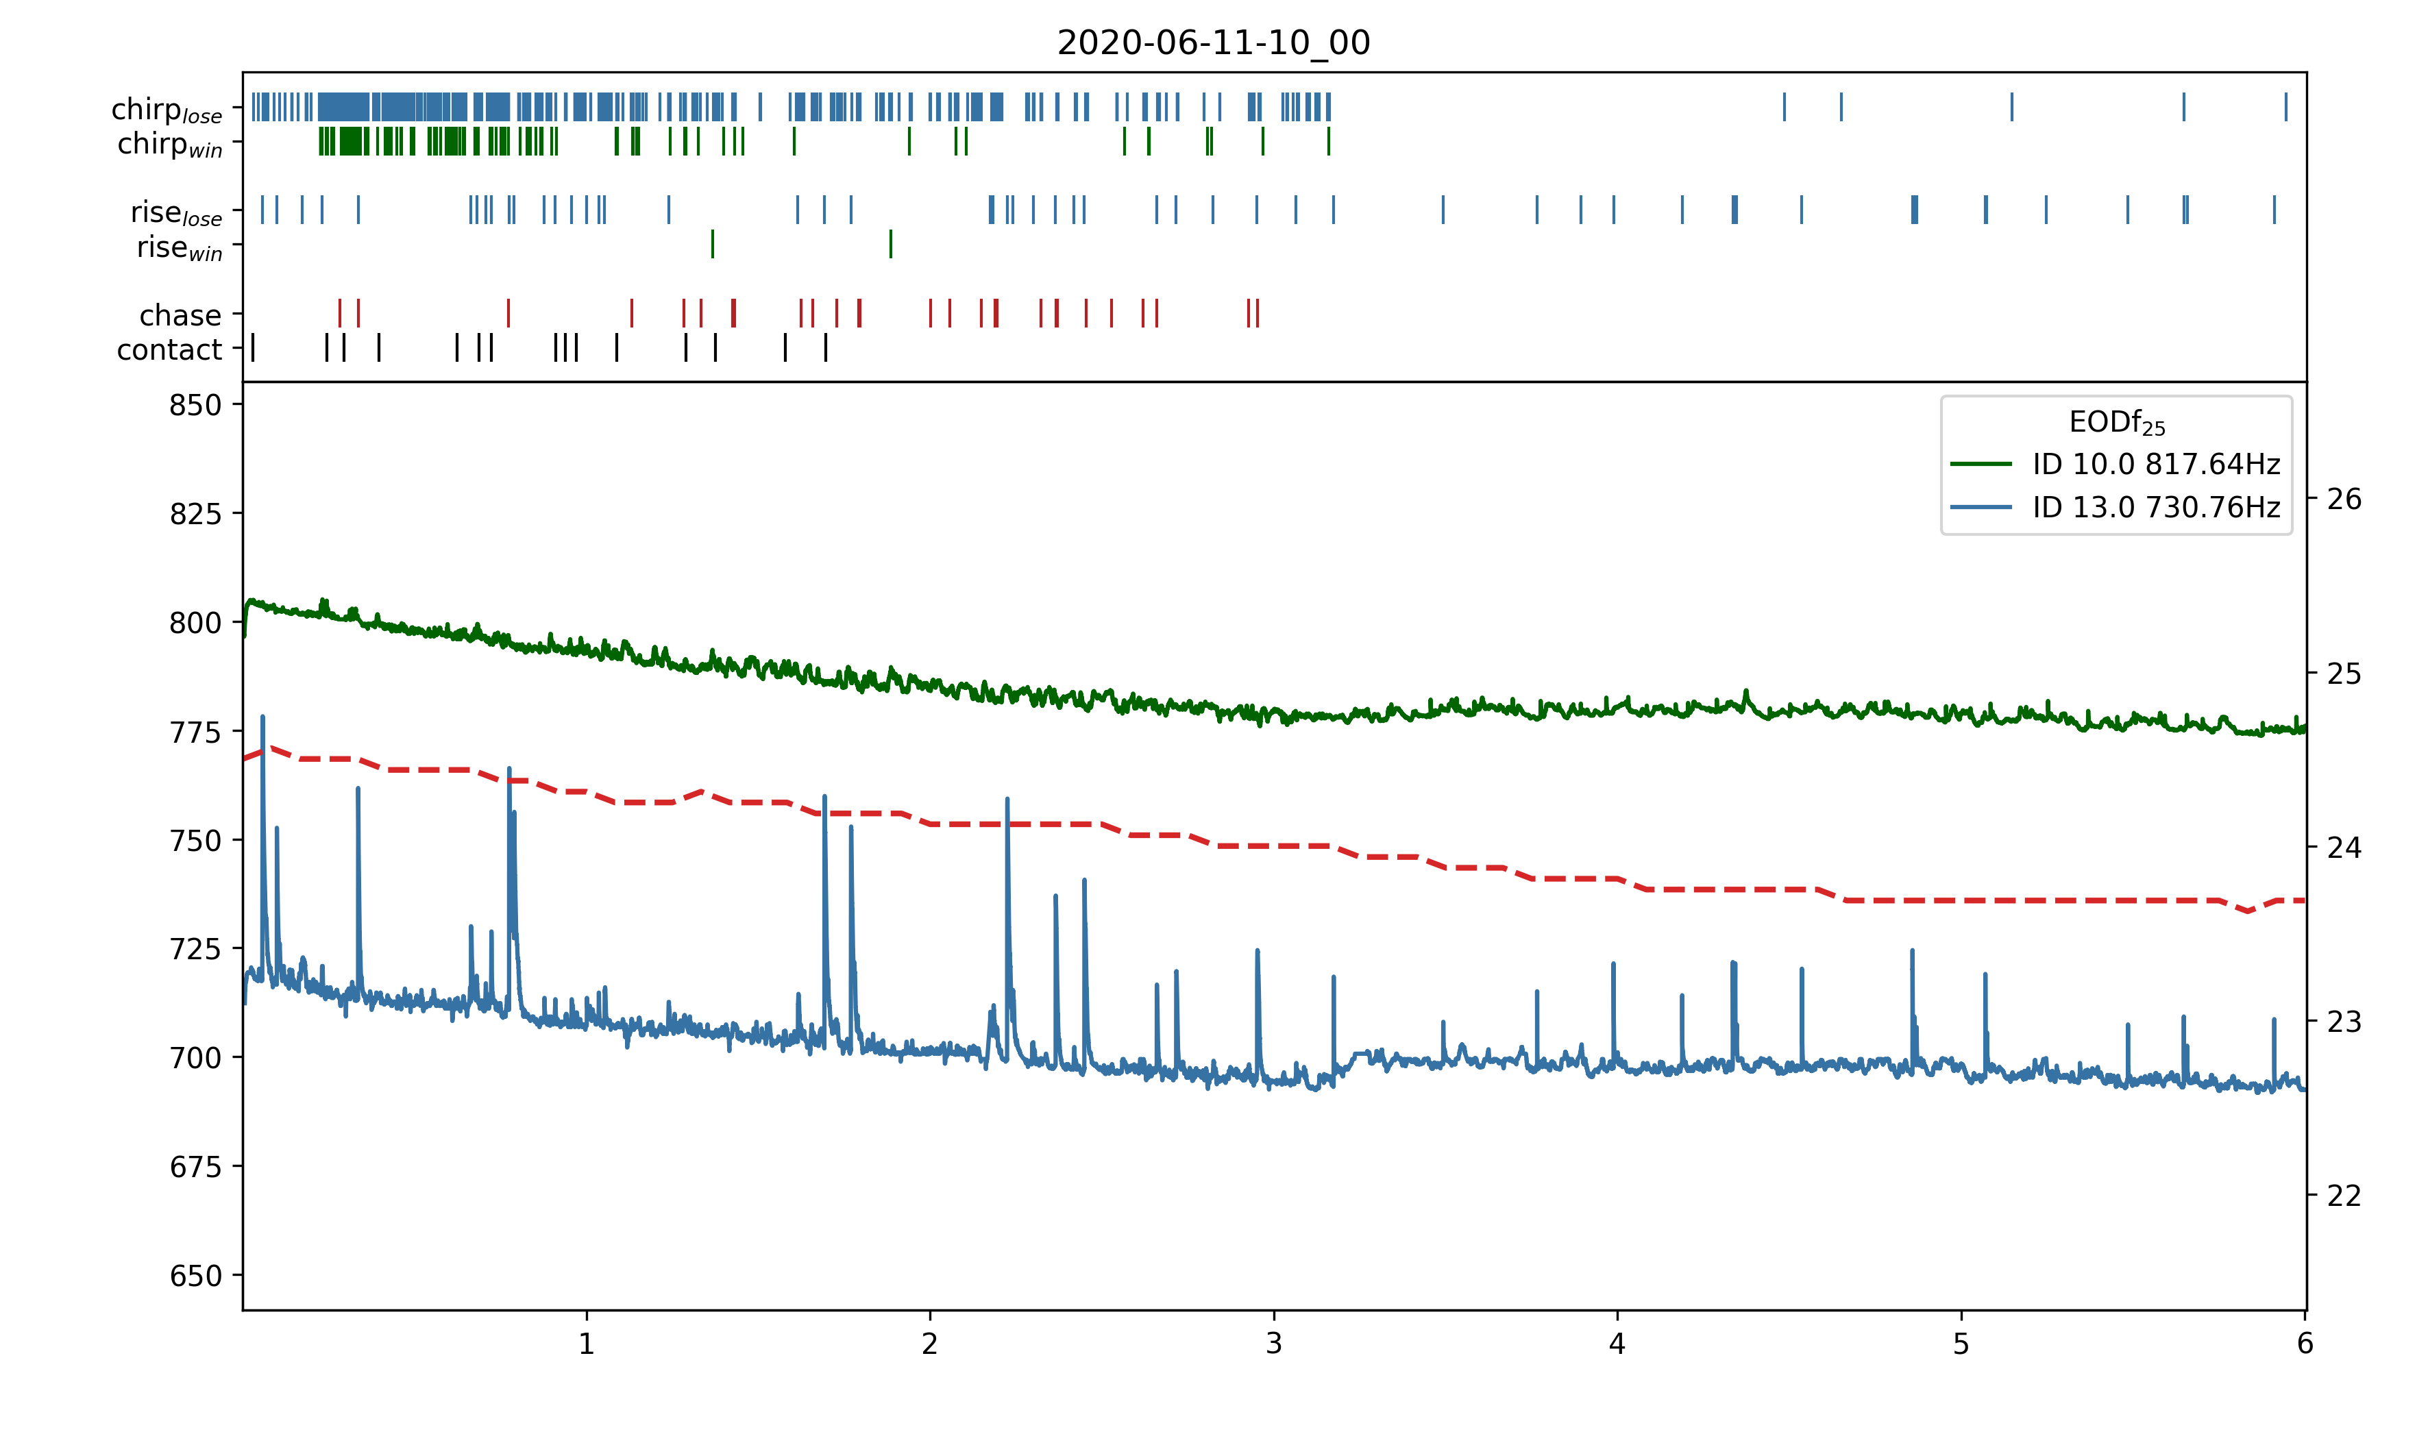Click the 22 tick on right axis
Image resolution: width=2428 pixels, height=1456 pixels.
[2344, 1196]
